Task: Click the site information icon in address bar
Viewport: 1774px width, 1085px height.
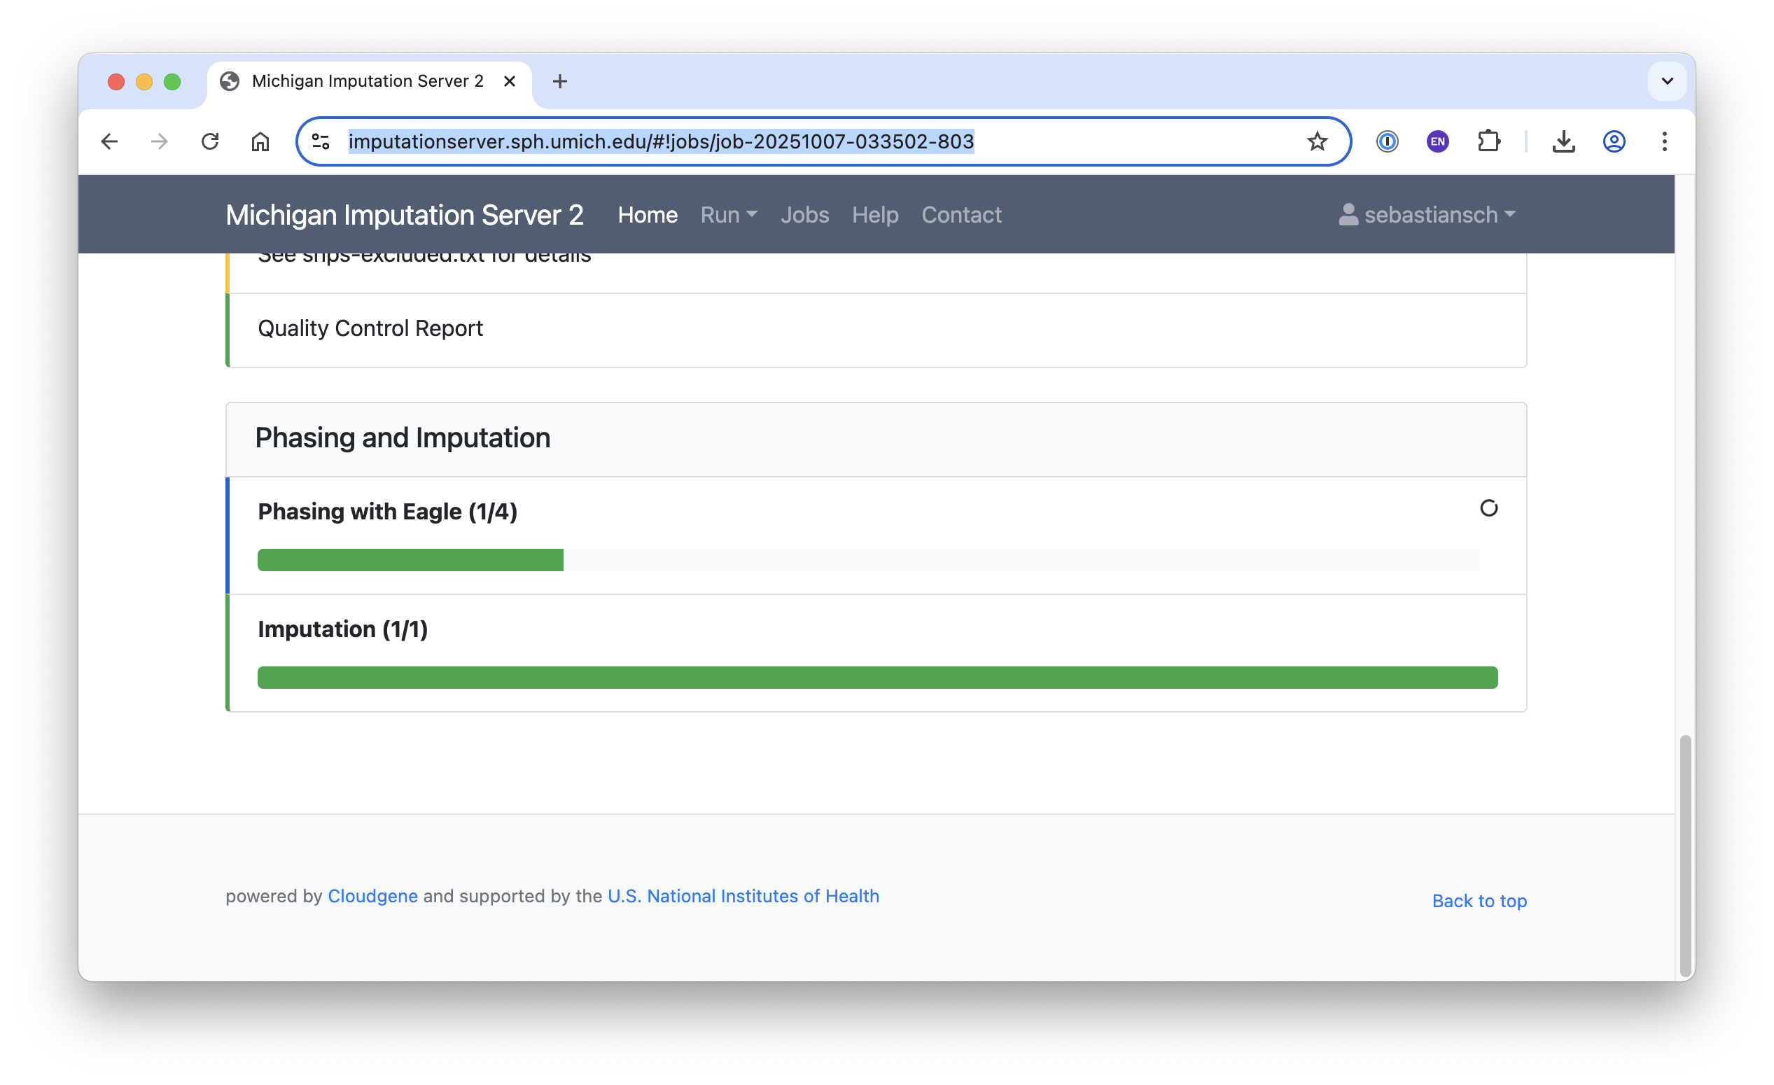Action: point(321,141)
